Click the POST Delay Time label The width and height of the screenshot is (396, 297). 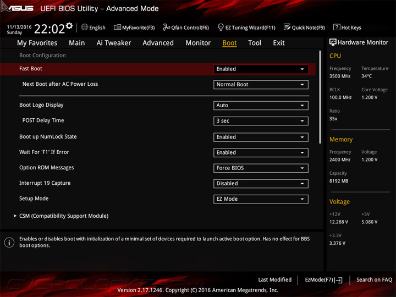43,120
